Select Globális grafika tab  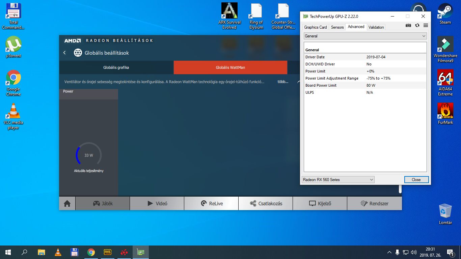tap(116, 67)
